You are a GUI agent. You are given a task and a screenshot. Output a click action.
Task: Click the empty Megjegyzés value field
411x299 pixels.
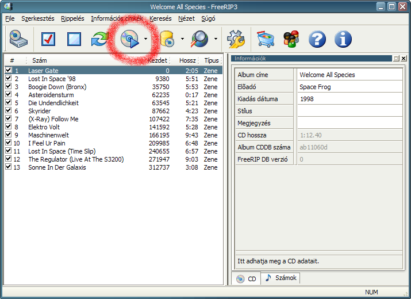tap(349, 123)
